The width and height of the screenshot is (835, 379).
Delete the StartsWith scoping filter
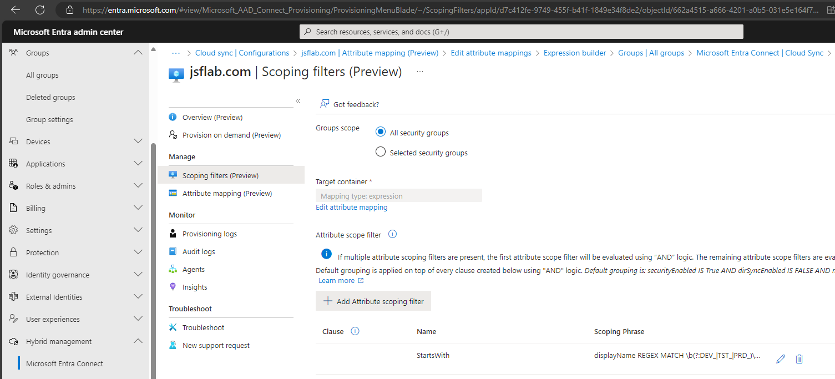point(799,359)
